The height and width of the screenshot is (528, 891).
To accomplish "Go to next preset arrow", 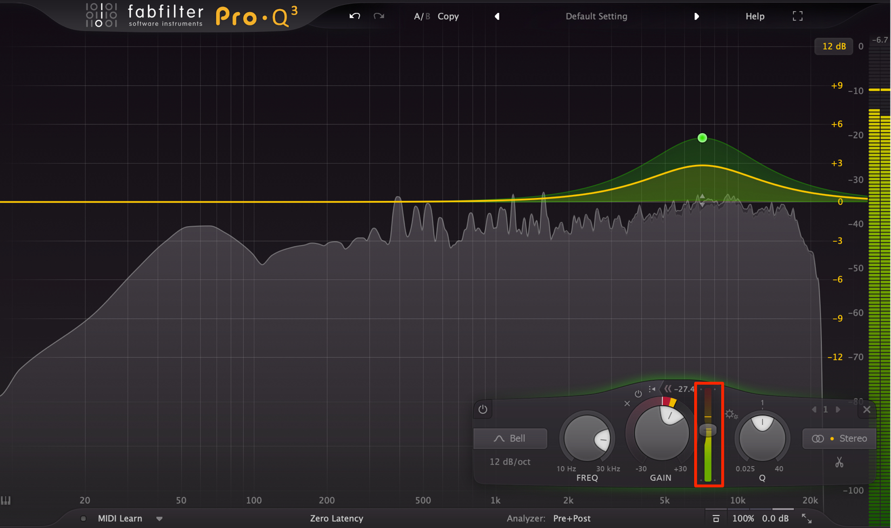I will point(696,16).
